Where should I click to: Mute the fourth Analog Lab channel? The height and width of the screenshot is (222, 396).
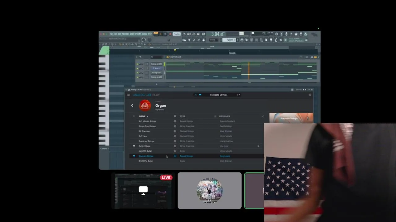[x=137, y=77]
